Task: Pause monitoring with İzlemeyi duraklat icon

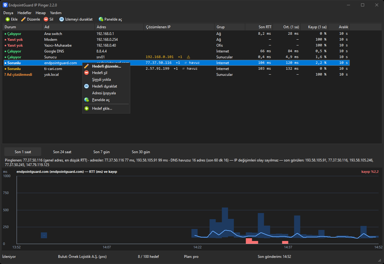Action: pyautogui.click(x=61, y=19)
